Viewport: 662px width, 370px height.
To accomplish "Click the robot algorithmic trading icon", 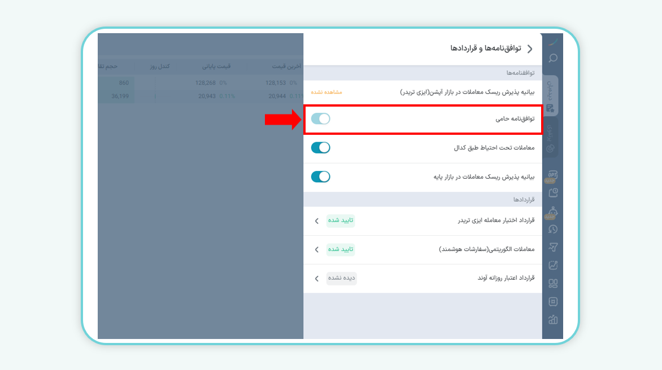I will click(553, 212).
